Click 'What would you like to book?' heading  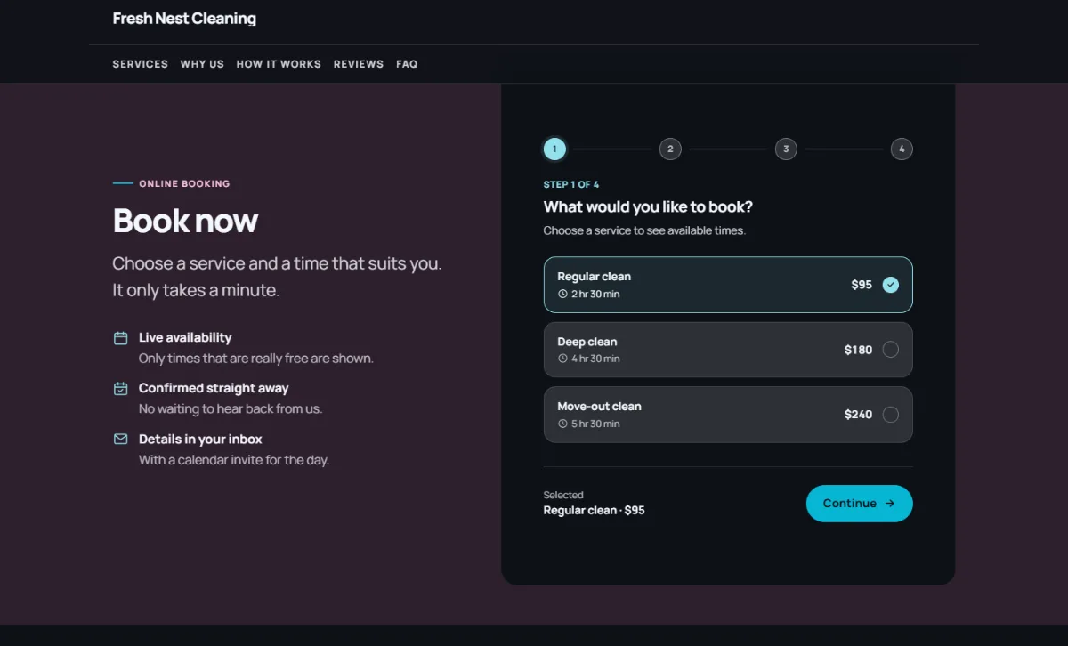[648, 207]
